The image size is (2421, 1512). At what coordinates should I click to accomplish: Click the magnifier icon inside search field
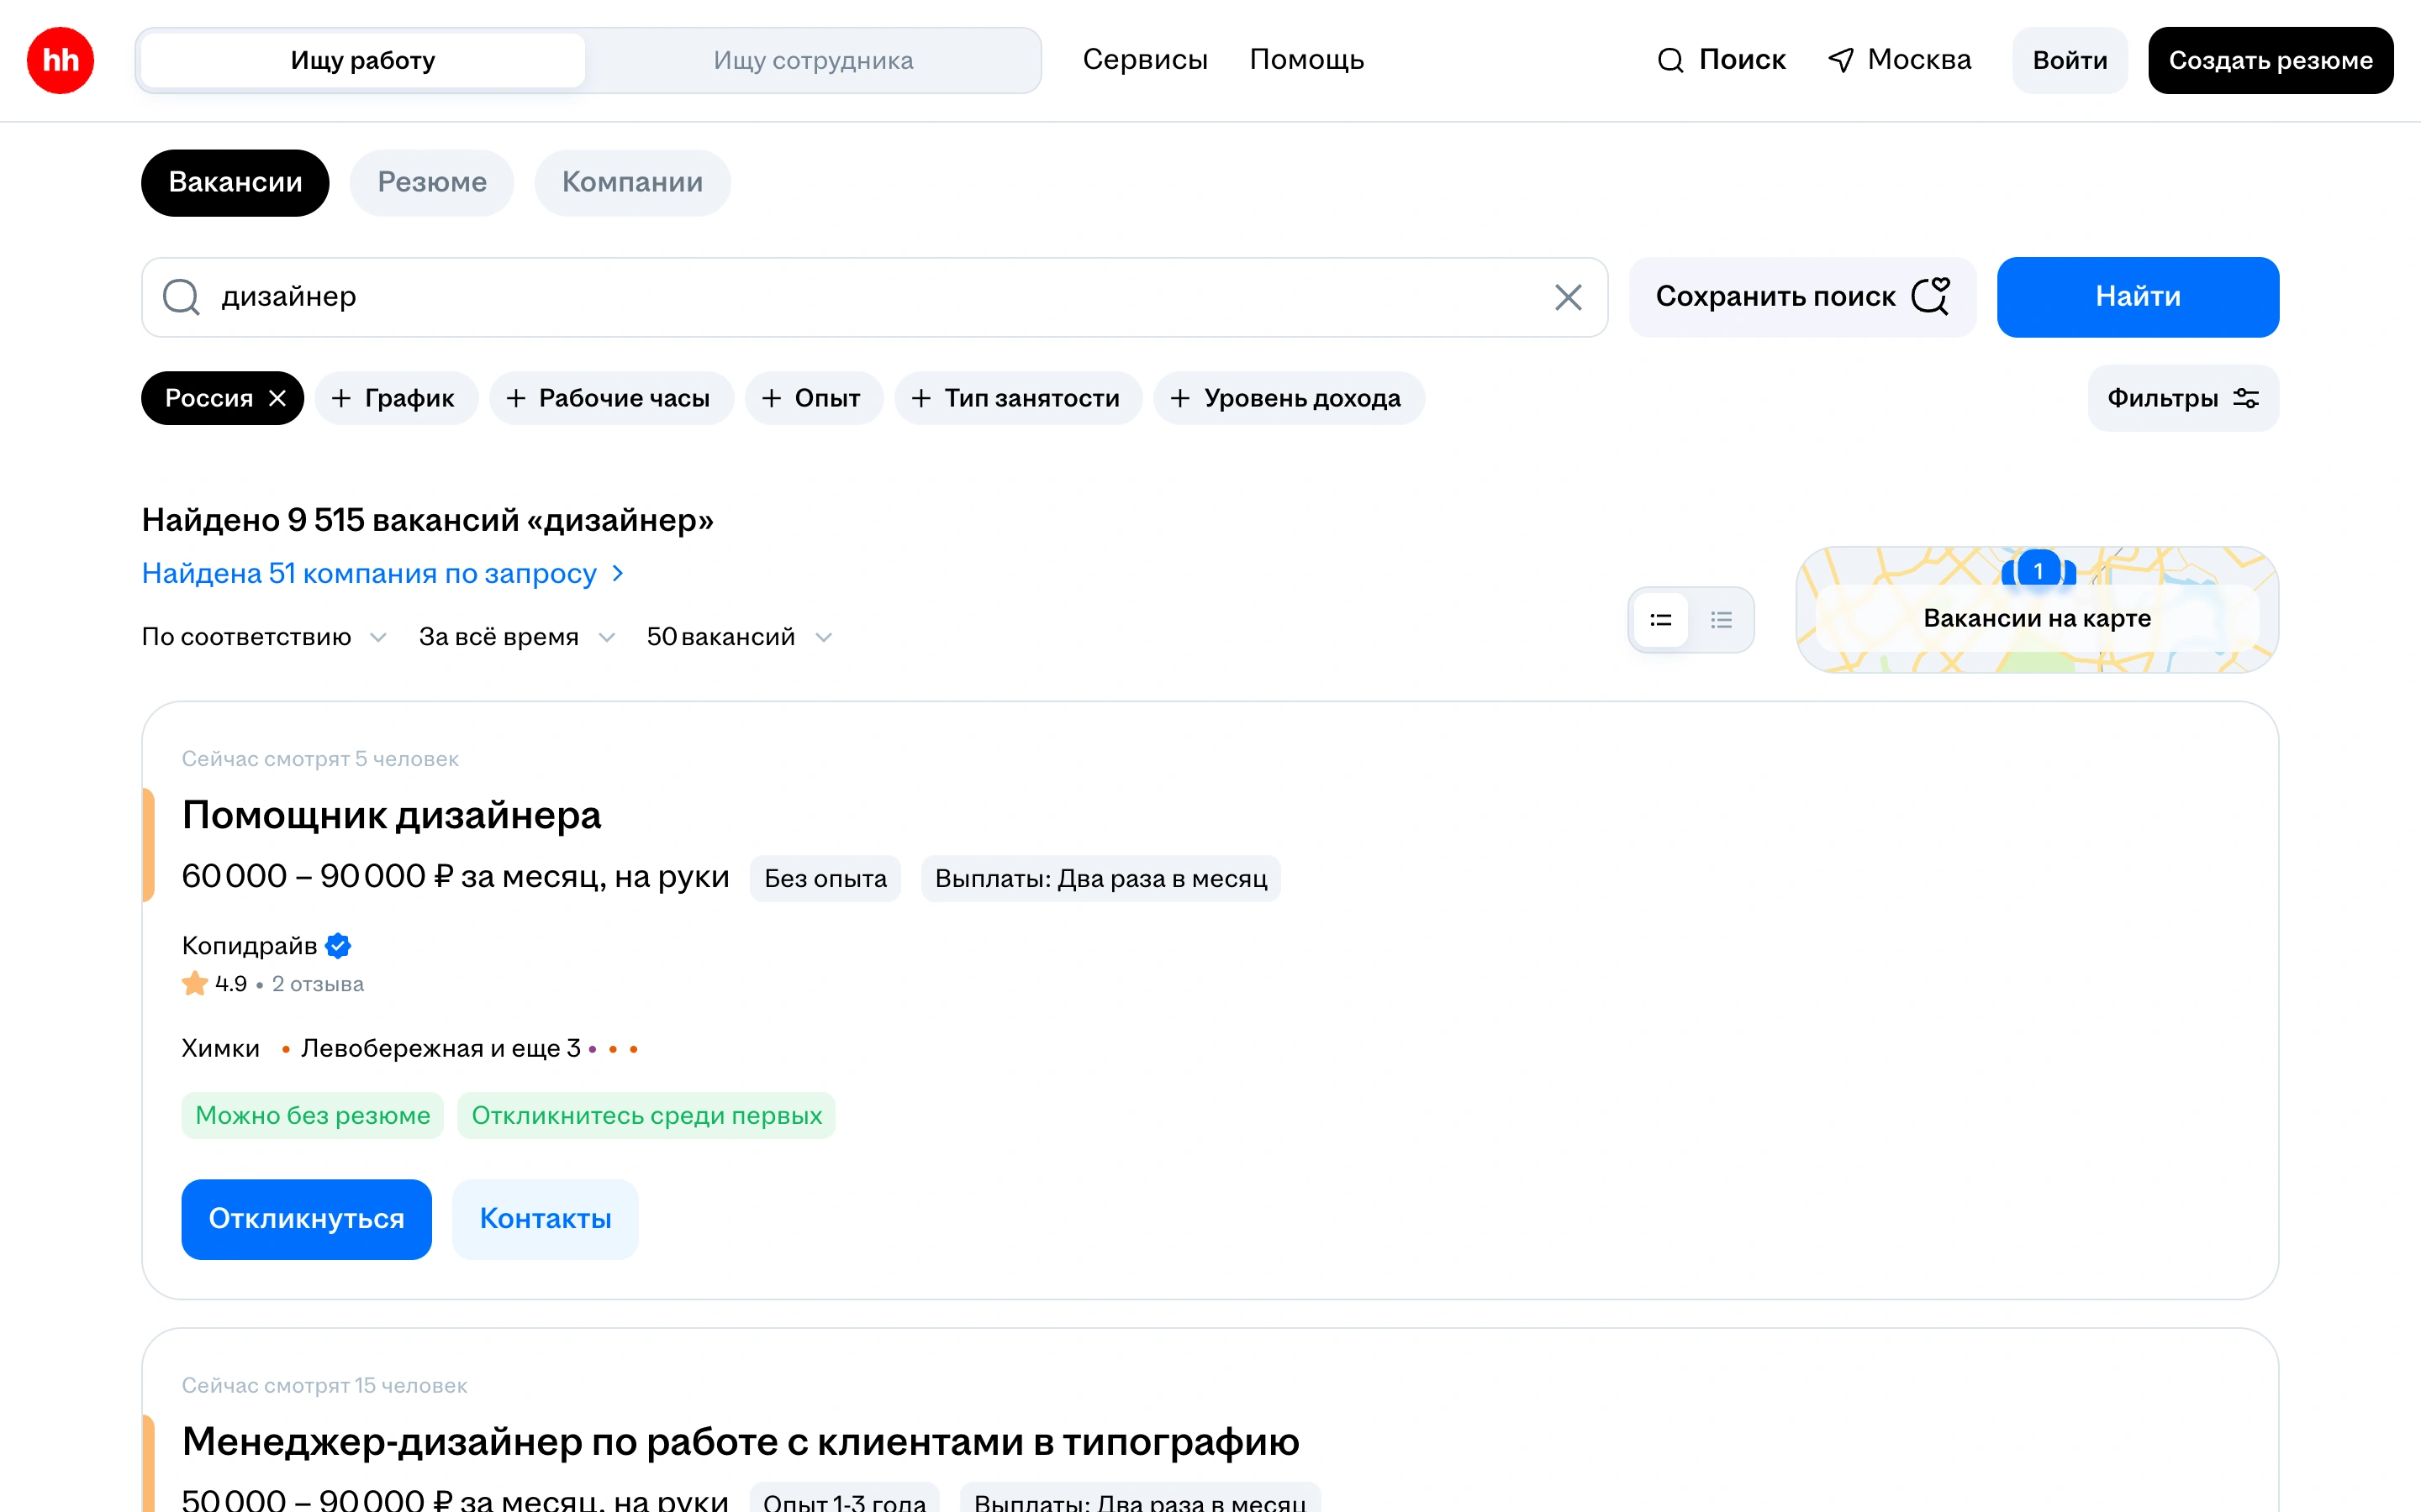[x=181, y=297]
